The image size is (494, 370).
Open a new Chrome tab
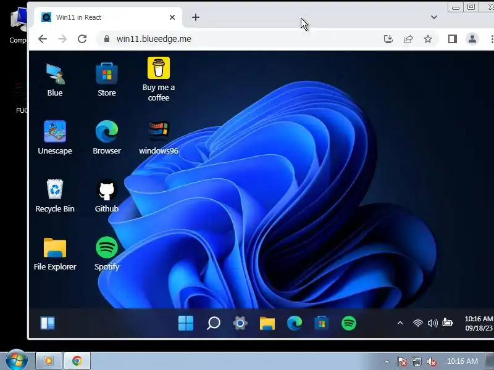(x=196, y=17)
